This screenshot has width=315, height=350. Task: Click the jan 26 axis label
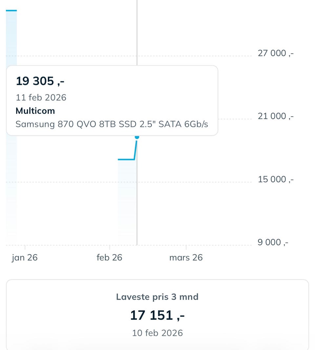(25, 257)
